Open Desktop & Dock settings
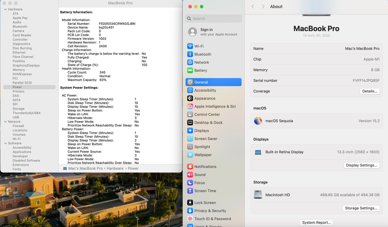Image resolution: width=388 pixels, height=227 pixels. click(208, 123)
